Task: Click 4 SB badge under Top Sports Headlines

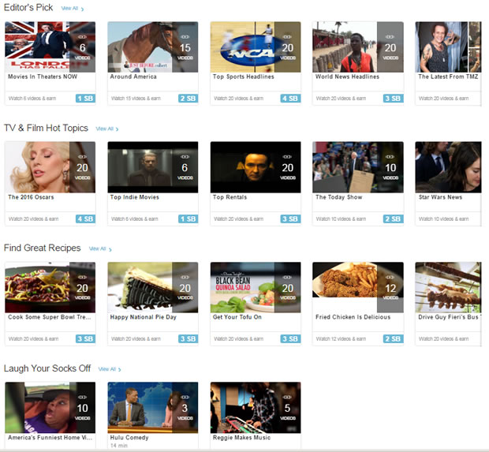Action: (x=291, y=99)
